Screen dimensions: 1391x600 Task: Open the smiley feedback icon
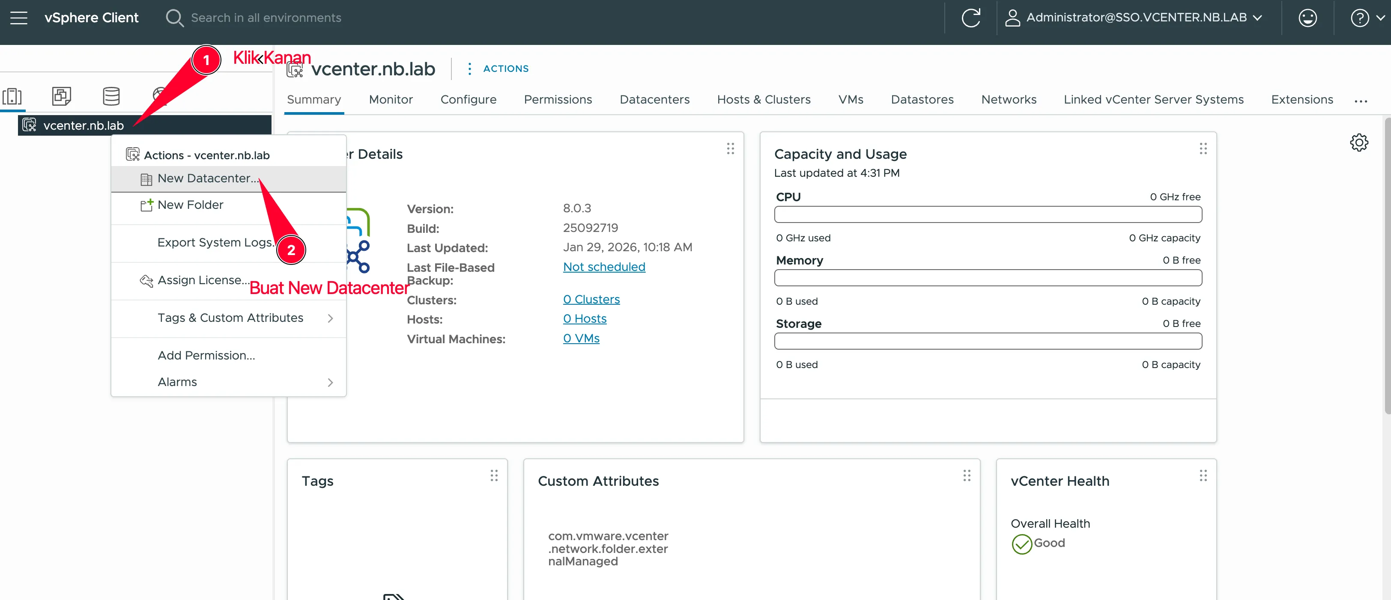pos(1307,18)
